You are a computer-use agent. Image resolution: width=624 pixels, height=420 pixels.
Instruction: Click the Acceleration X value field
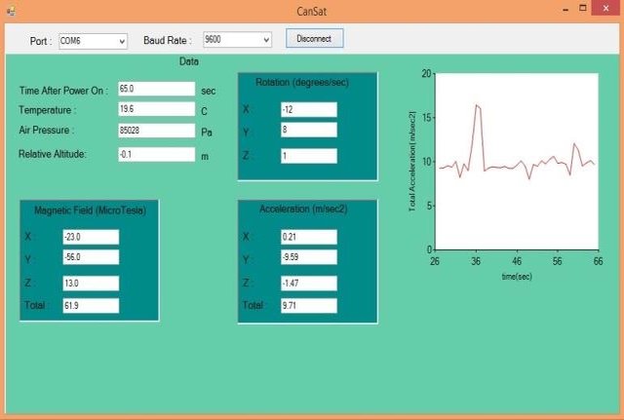307,237
